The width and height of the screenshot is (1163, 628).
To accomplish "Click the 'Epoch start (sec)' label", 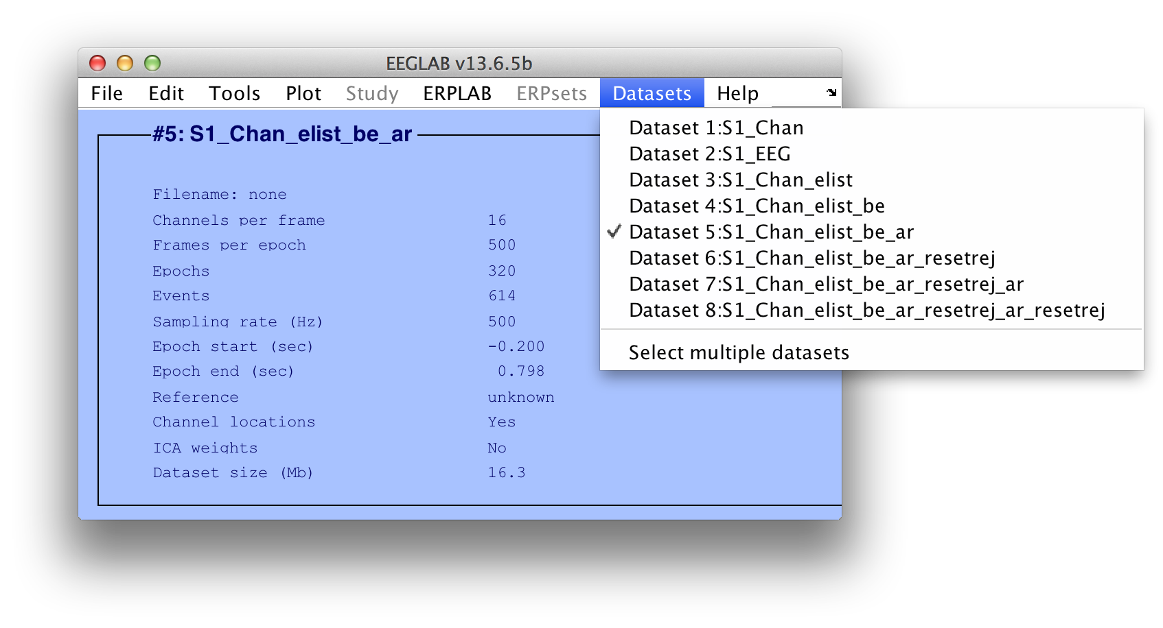I will coord(233,347).
